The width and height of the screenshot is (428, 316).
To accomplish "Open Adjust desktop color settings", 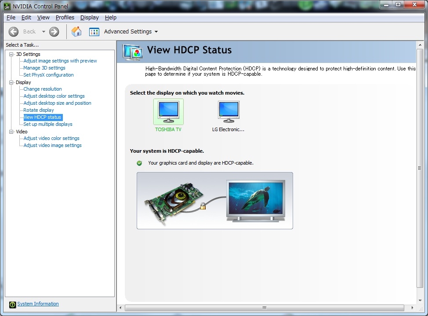I will pyautogui.click(x=54, y=96).
